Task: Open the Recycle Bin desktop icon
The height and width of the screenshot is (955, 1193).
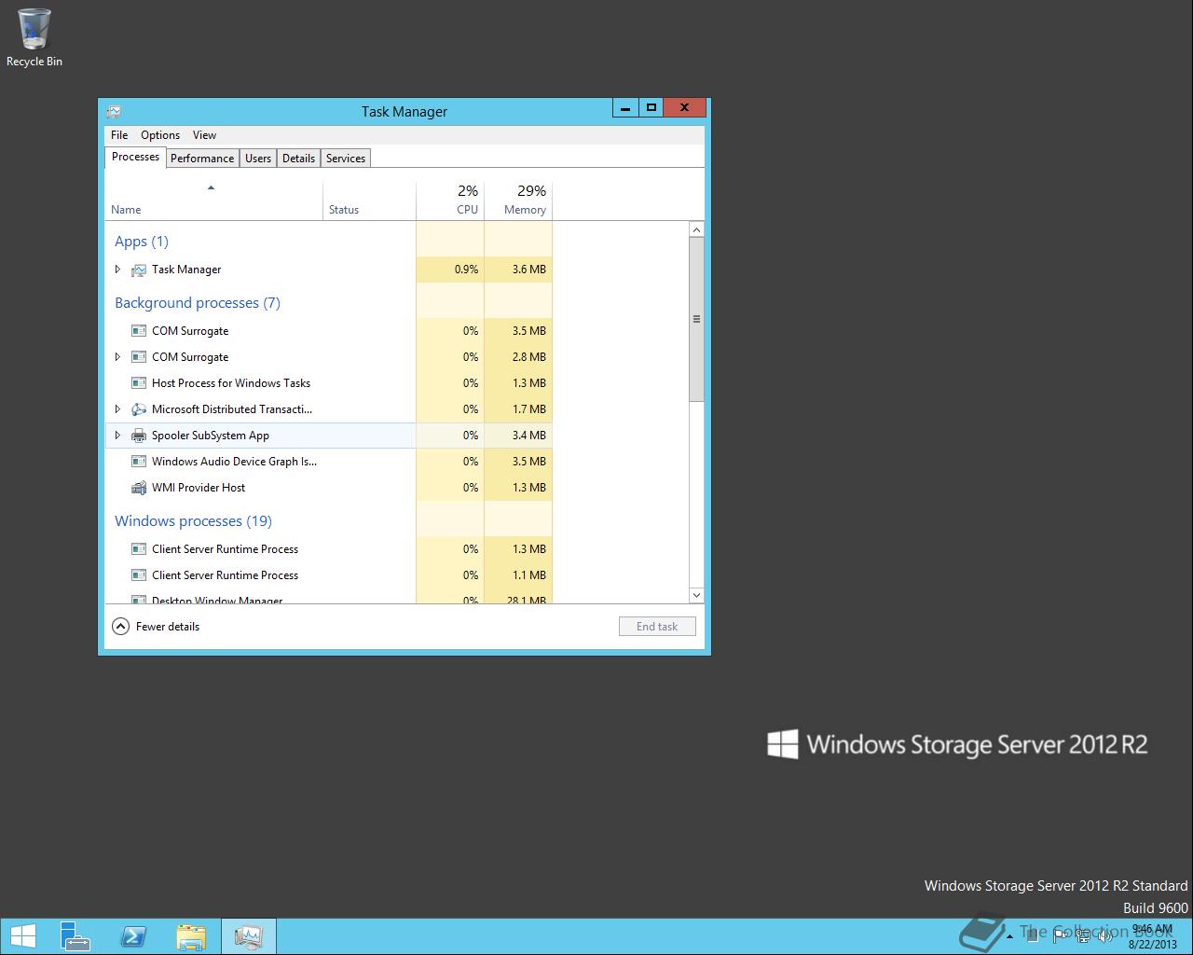Action: point(34,37)
